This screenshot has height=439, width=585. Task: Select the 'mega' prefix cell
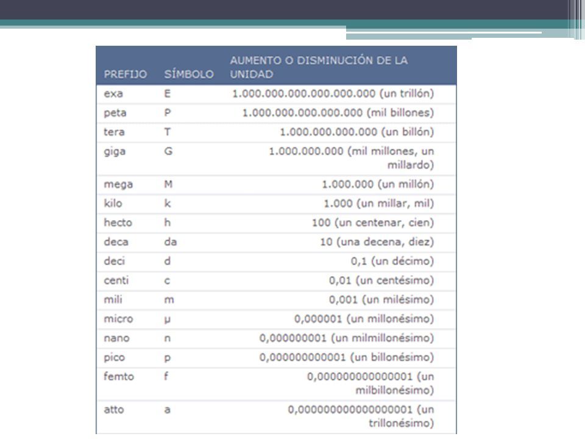click(118, 185)
